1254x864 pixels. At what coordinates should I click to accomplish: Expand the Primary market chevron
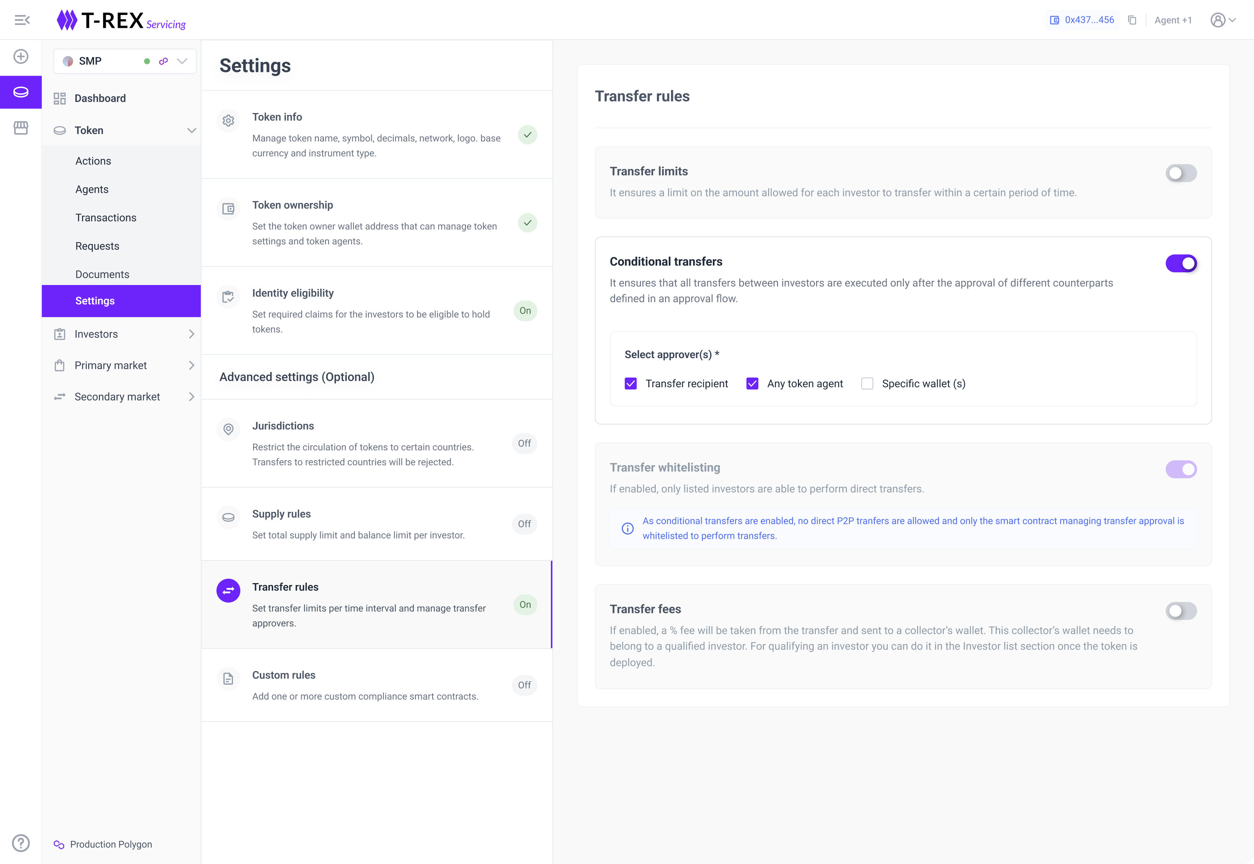[191, 366]
